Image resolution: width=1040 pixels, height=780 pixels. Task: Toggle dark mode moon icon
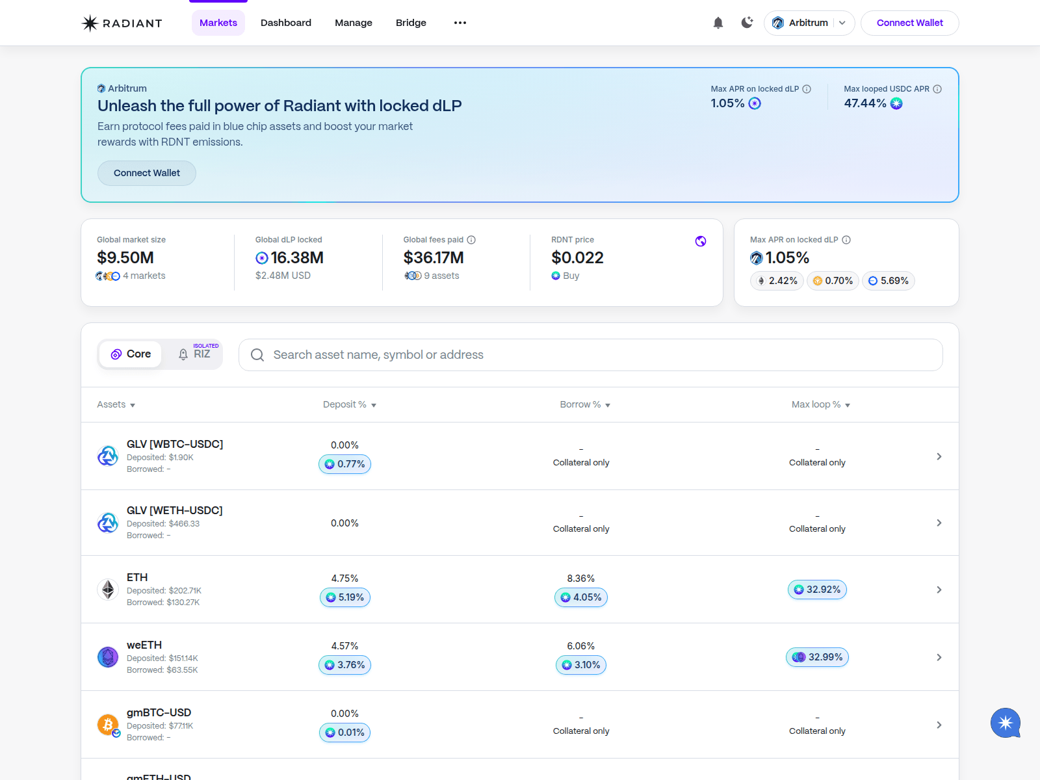pyautogui.click(x=747, y=23)
